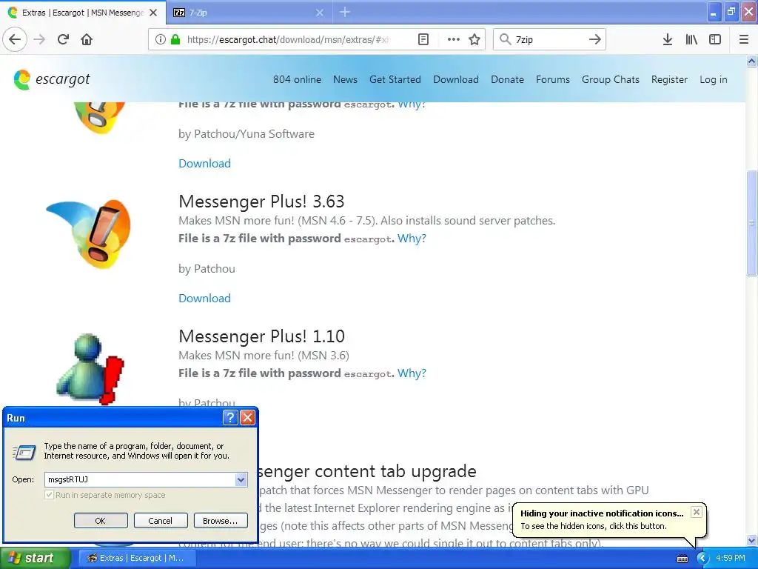Click Log in link

[714, 79]
